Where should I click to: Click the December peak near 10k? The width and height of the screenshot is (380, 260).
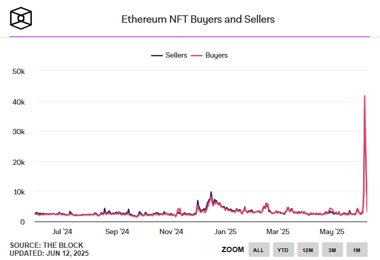211,192
